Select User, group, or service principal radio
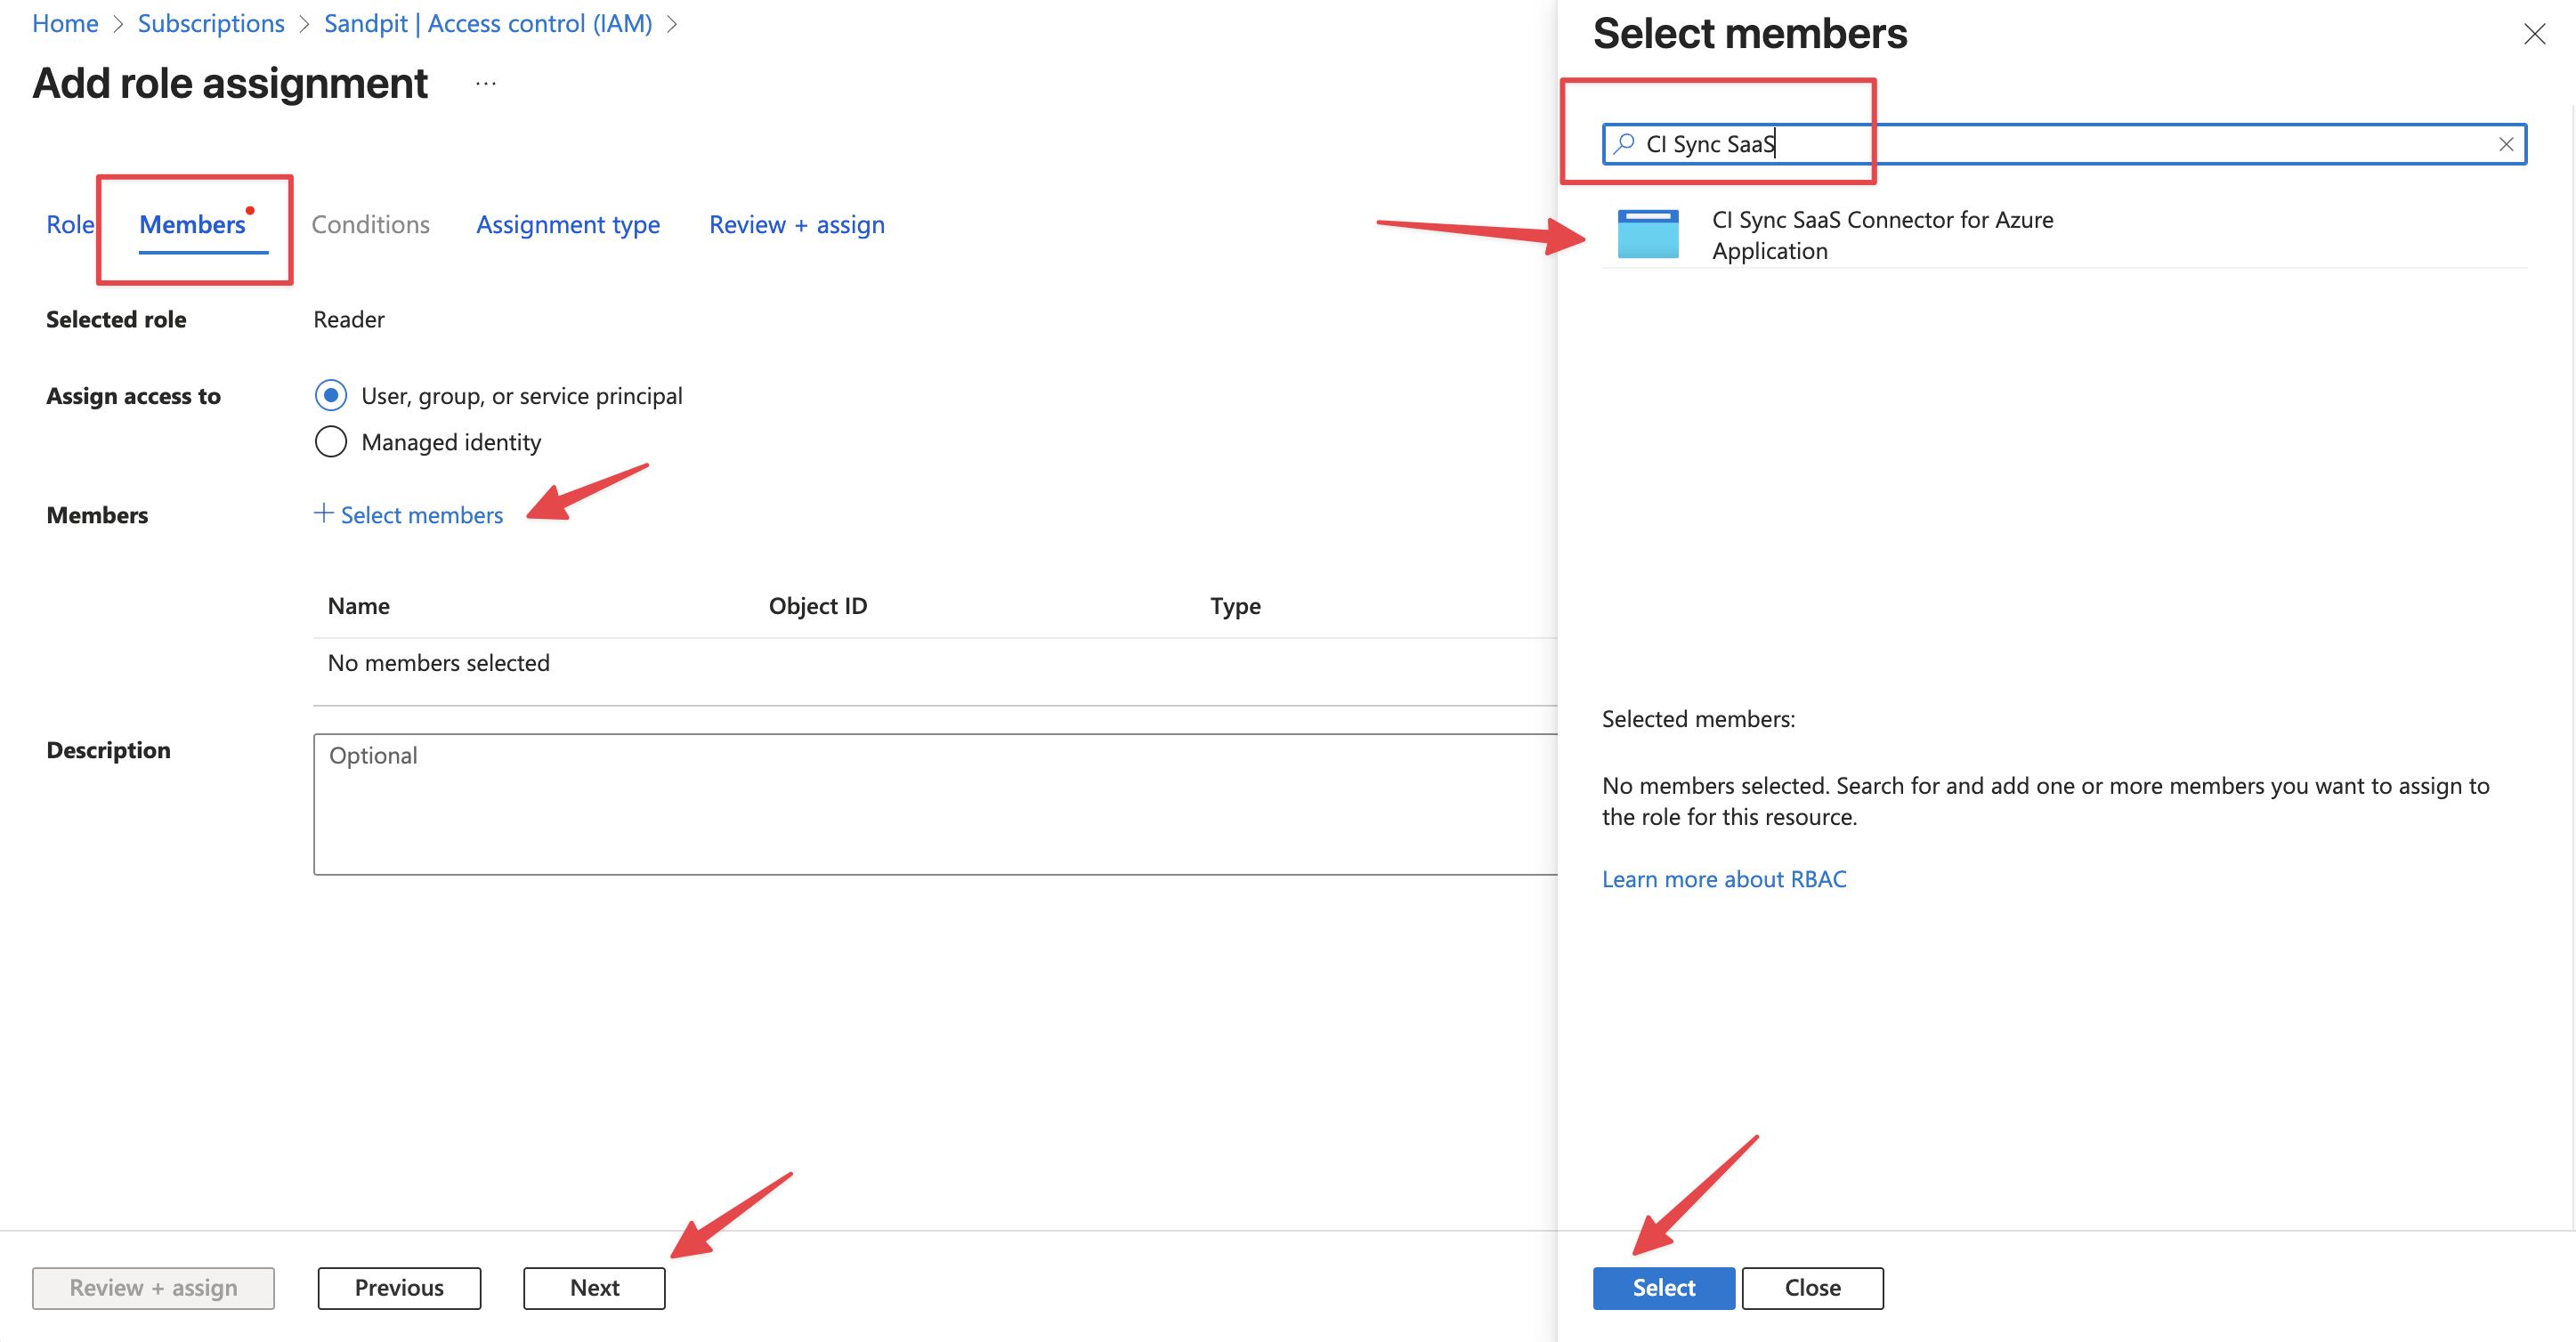 coord(331,396)
